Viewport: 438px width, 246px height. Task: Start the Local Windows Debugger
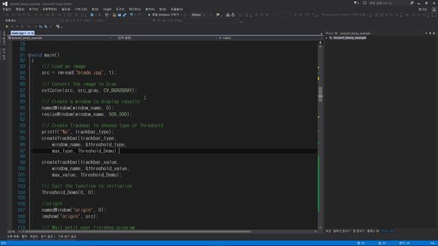pyautogui.click(x=164, y=15)
